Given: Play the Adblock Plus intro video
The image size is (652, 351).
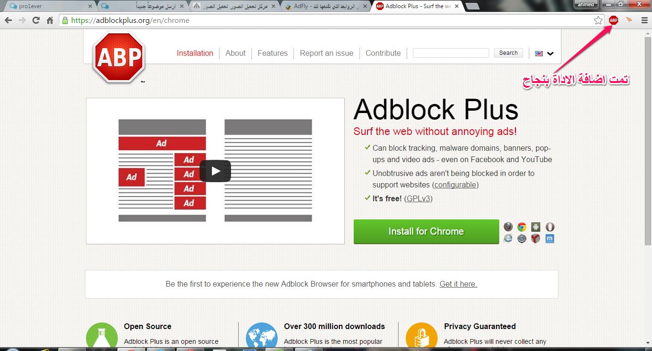Looking at the screenshot, I should (x=215, y=171).
